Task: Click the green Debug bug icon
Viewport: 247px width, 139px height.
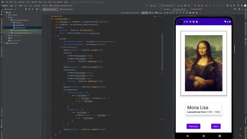Action: (x=189, y=5)
